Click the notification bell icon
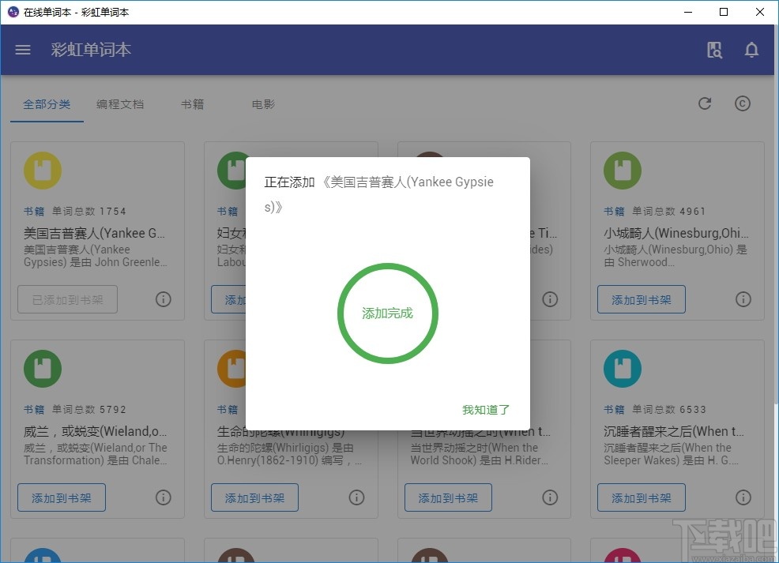779x563 pixels. pyautogui.click(x=751, y=49)
